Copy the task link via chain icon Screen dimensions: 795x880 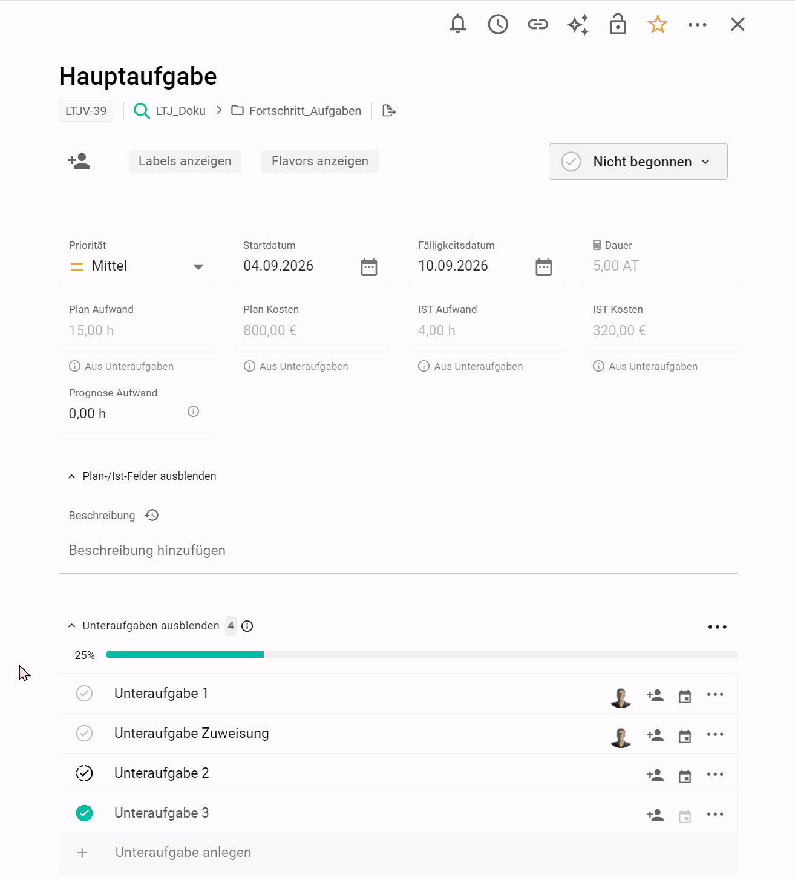click(x=538, y=24)
